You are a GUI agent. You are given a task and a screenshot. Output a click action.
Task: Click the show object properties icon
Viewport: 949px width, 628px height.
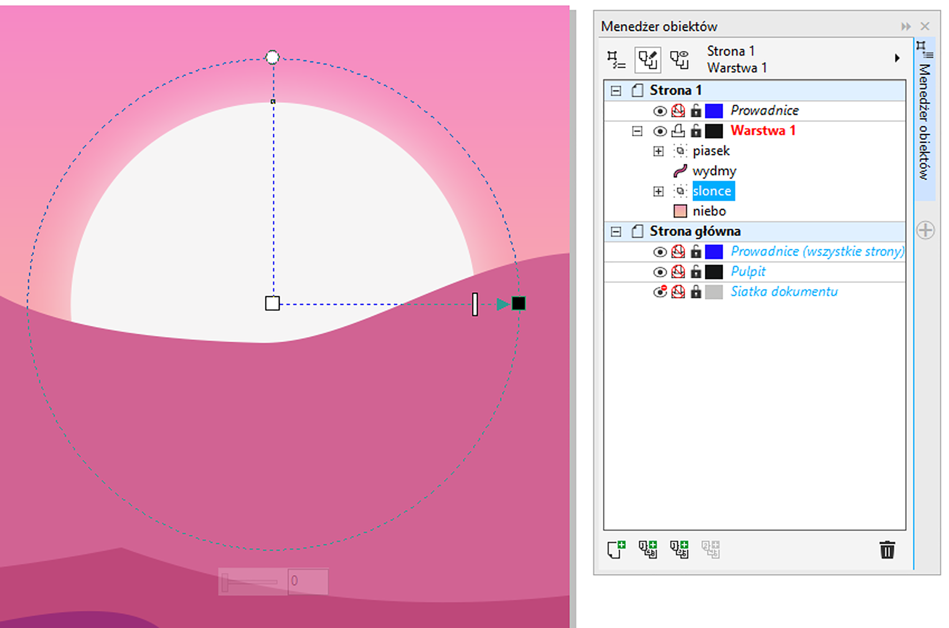coord(616,60)
